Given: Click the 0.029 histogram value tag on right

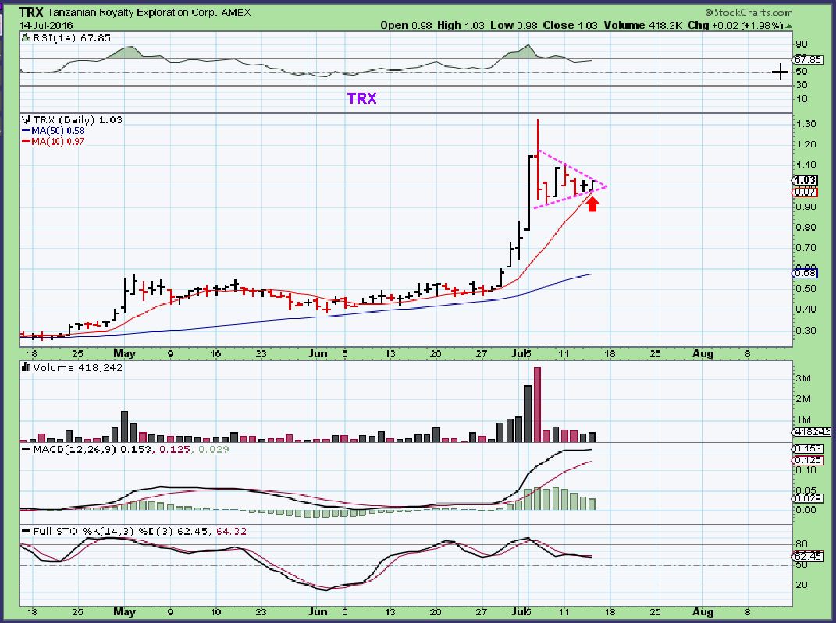Looking at the screenshot, I should (x=808, y=498).
